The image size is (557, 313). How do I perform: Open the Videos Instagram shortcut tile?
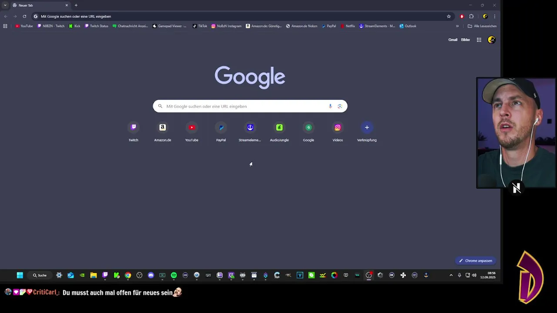337,132
